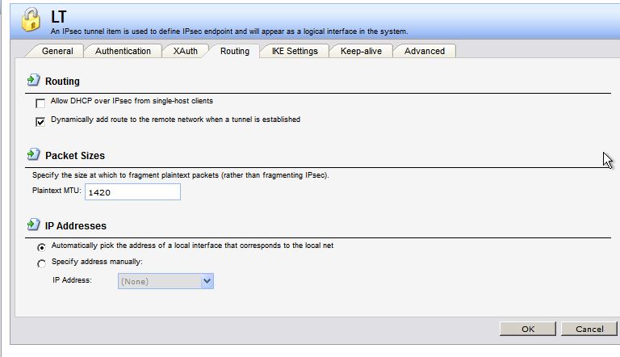This screenshot has height=357, width=620.
Task: Click the IP Address (None) combo box
Action: click(159, 281)
